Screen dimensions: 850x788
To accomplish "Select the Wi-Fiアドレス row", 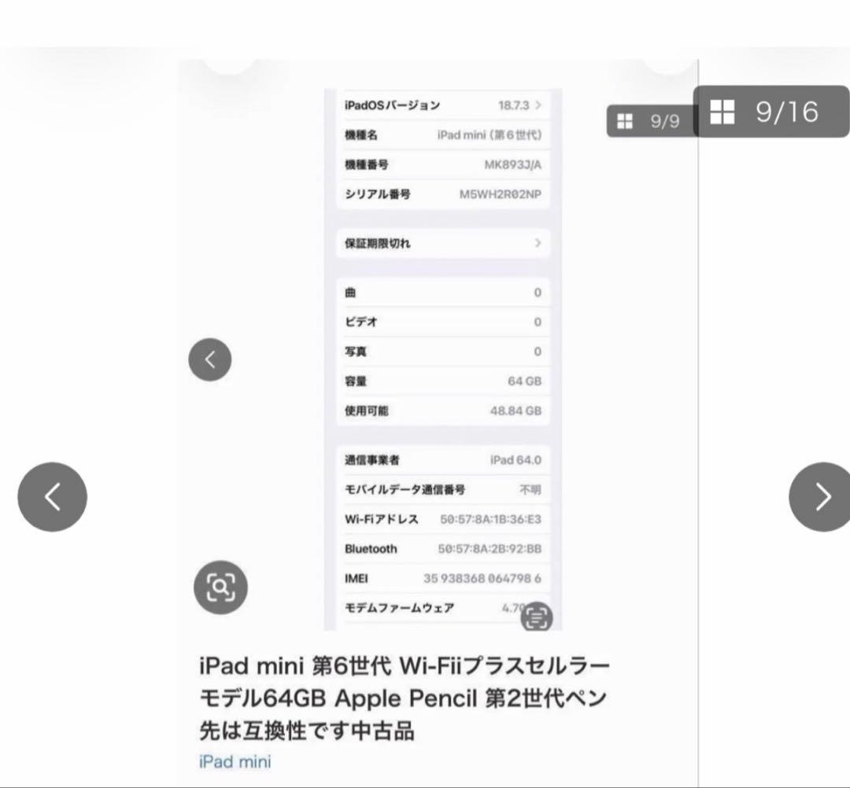I will point(441,519).
